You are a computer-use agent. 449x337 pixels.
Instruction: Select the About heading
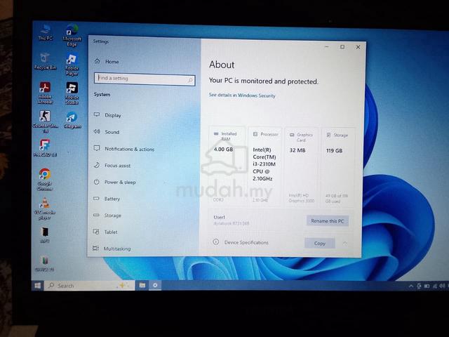(222, 65)
